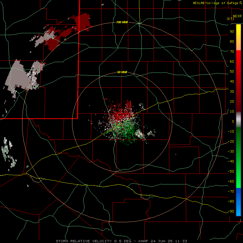243x243 pixels.
Task: Click the -90 value on velocity scale
Action: 231,211
